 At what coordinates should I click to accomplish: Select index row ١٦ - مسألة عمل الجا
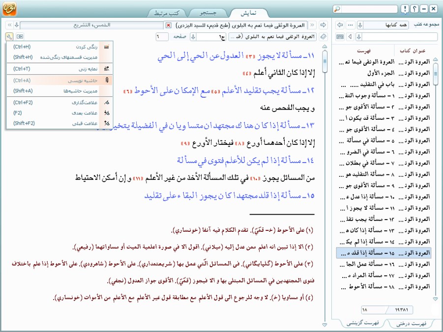[384, 264]
